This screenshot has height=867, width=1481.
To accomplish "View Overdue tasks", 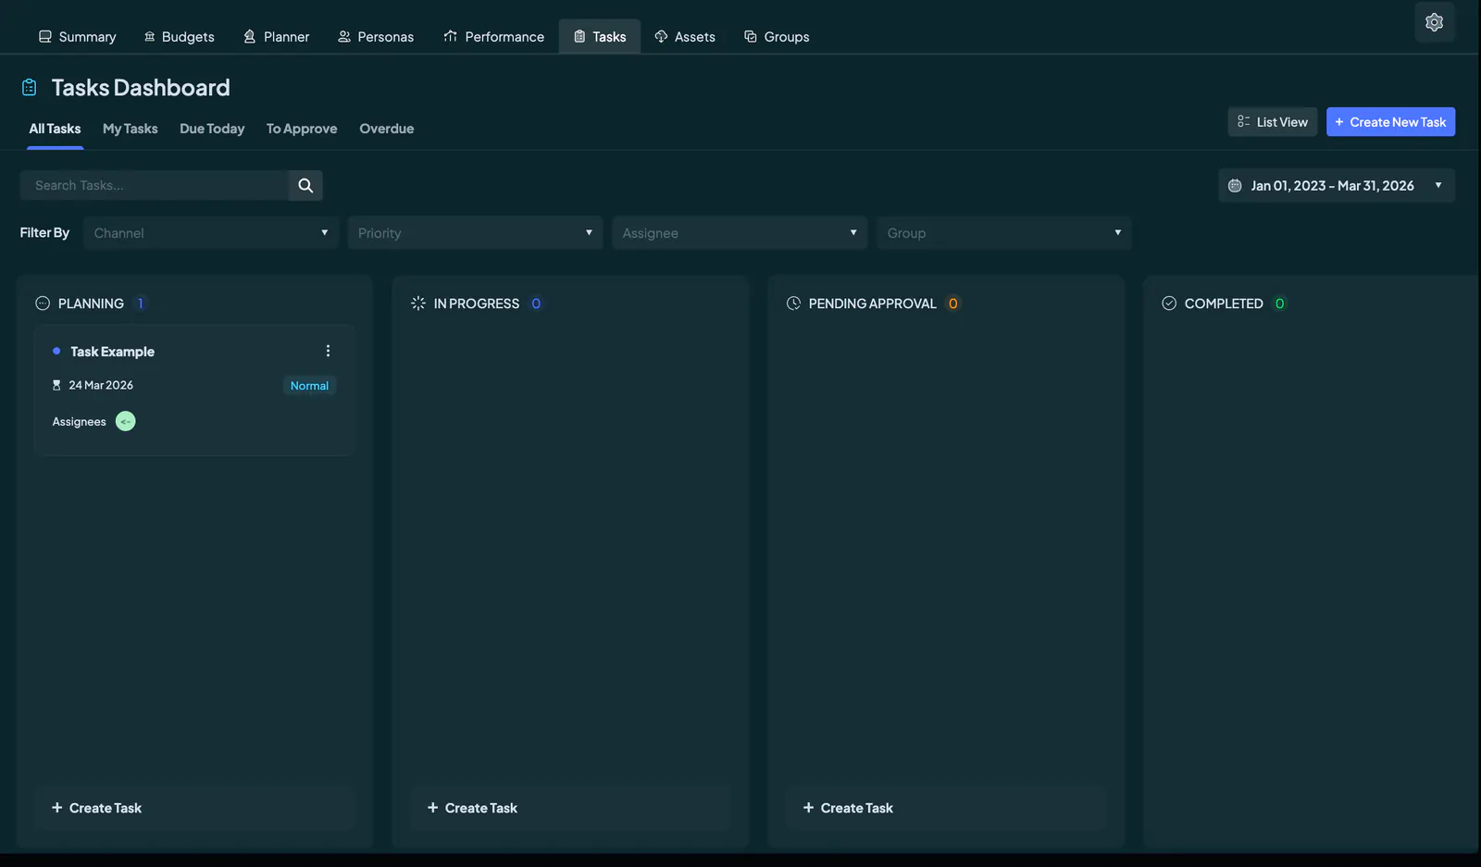I will (387, 129).
